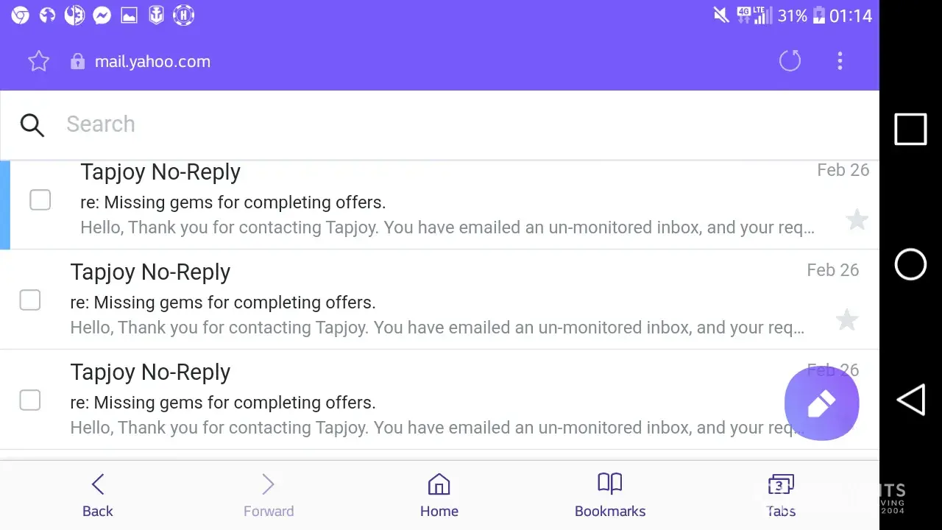The image size is (942, 530).
Task: Open the browser three-dot menu
Action: pyautogui.click(x=840, y=61)
